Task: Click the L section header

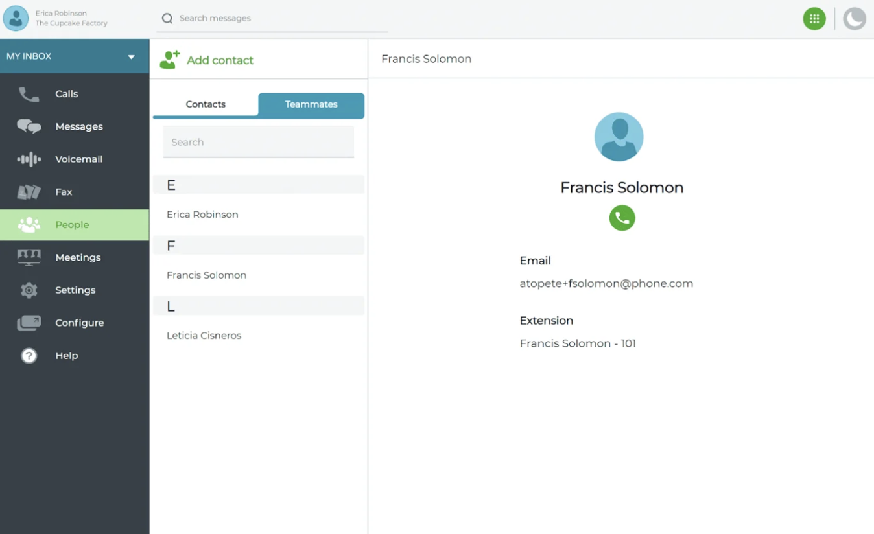Action: pyautogui.click(x=259, y=306)
